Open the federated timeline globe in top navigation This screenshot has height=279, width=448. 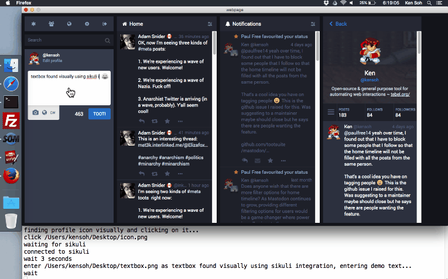coord(69,24)
